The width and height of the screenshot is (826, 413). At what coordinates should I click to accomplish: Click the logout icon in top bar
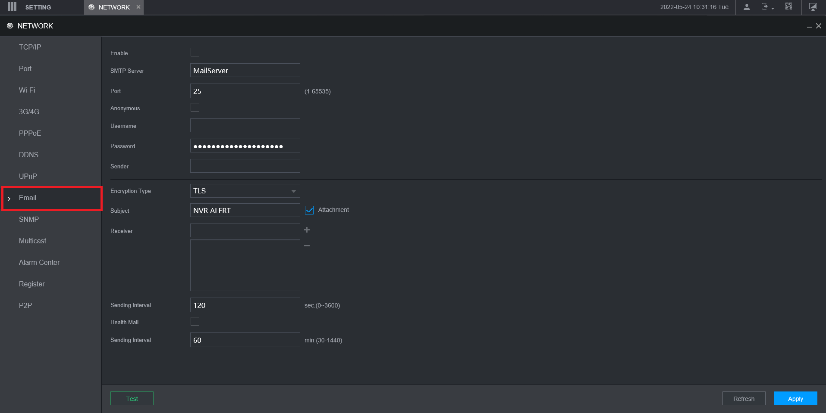(x=765, y=7)
